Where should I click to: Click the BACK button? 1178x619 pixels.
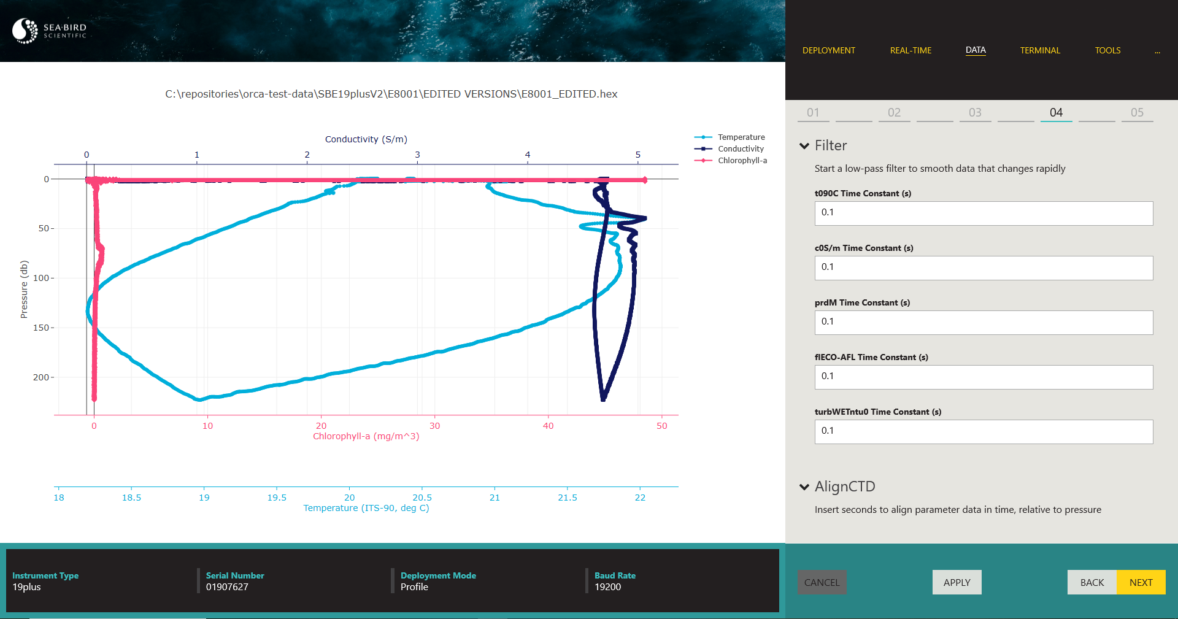coord(1091,582)
